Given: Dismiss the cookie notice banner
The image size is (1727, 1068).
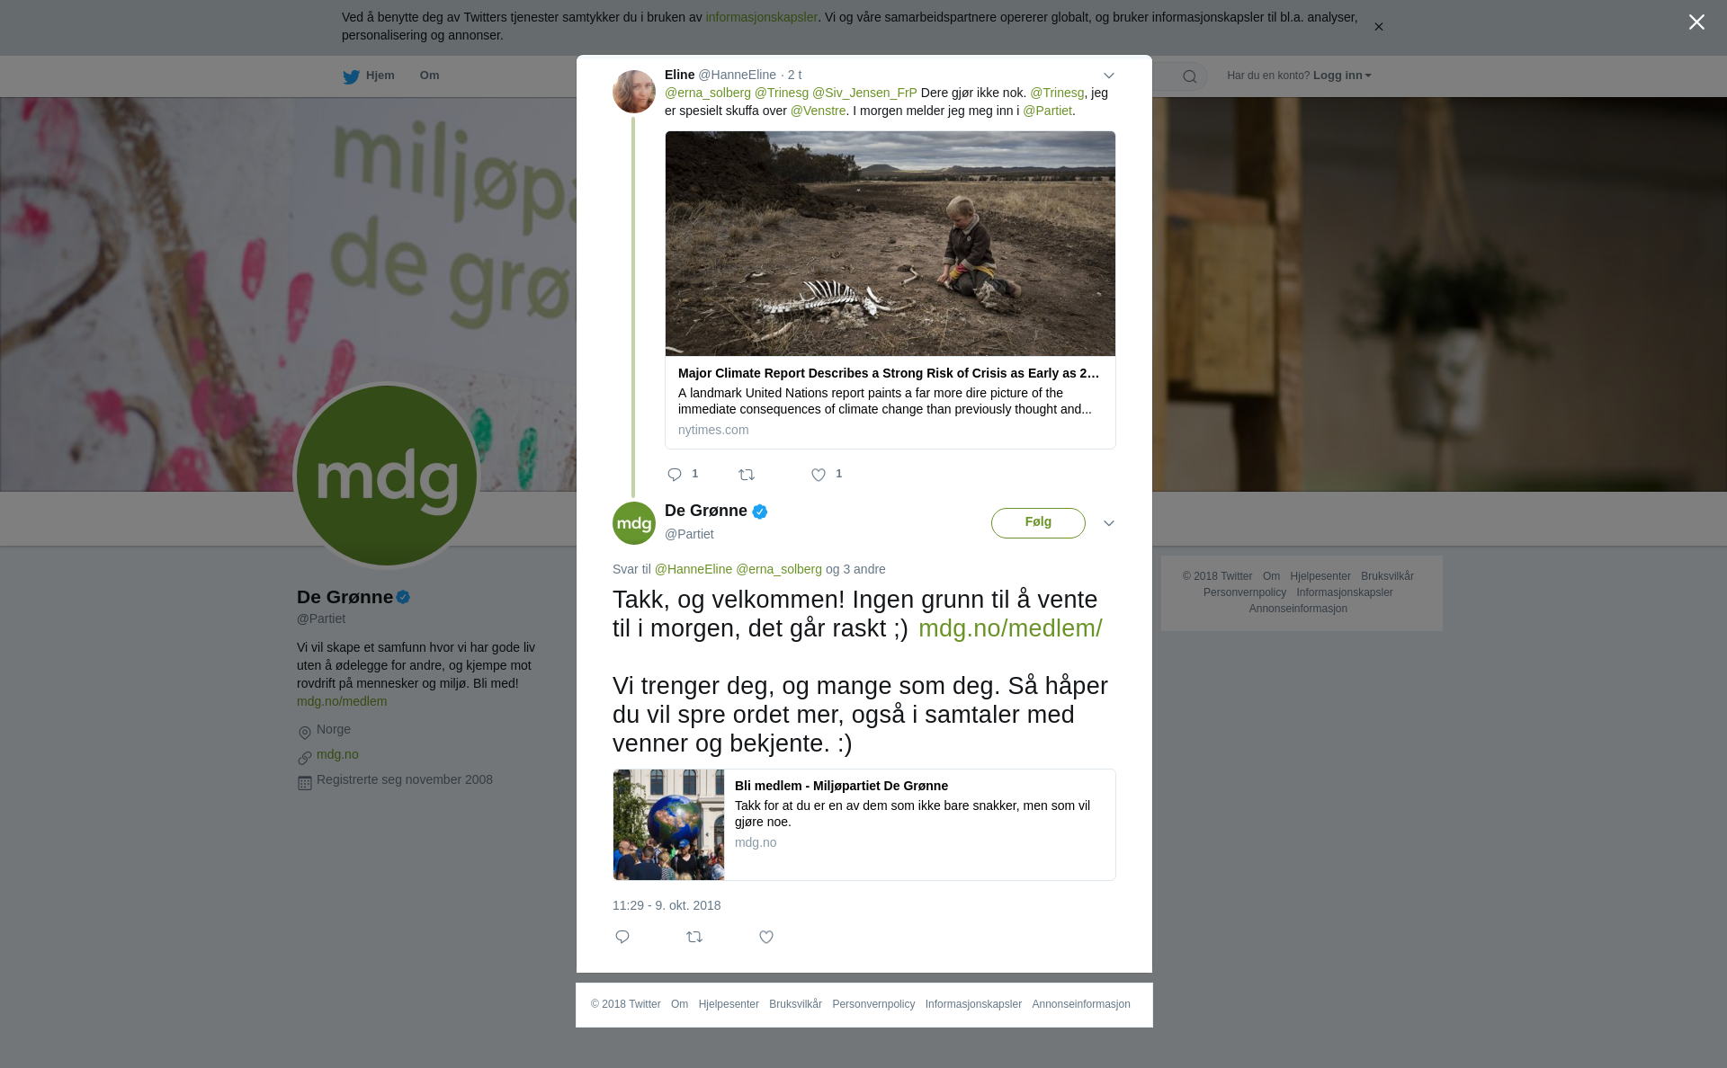Looking at the screenshot, I should 1378,27.
